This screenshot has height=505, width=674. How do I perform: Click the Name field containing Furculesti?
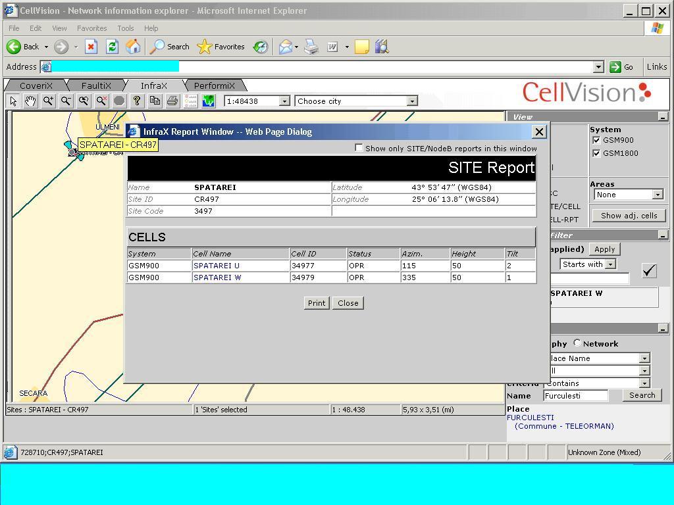pyautogui.click(x=575, y=396)
